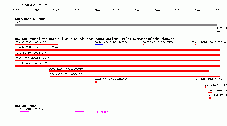This screenshot has height=126, width=227.
Task: Open esv2422288 (SimonSanchez2007) label
Action: point(37,47)
